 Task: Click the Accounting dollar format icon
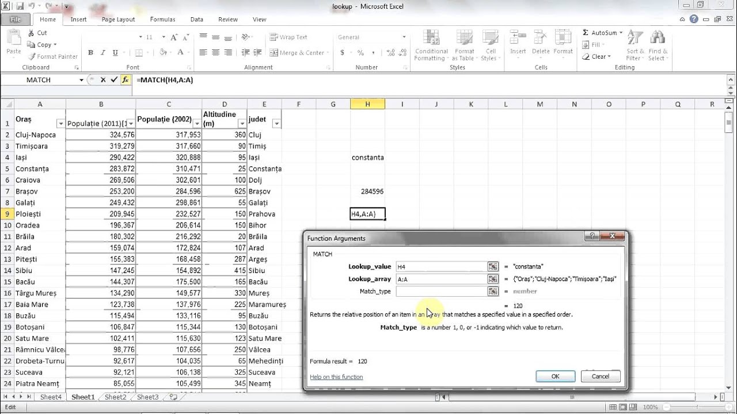coord(343,52)
